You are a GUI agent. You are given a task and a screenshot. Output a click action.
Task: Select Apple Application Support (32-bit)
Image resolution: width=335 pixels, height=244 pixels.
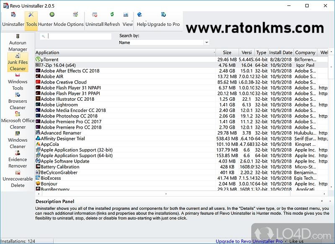tap(181, 150)
